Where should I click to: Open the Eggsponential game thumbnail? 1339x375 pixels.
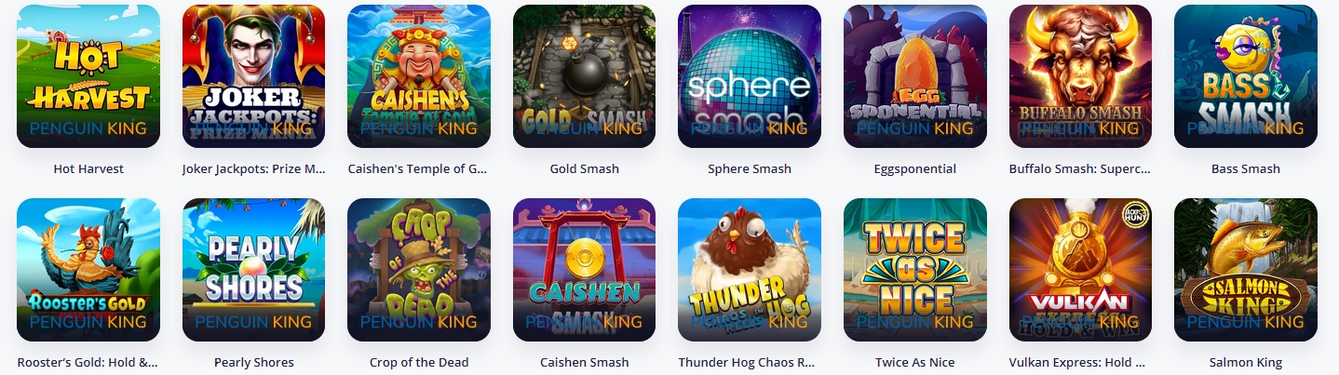915,76
